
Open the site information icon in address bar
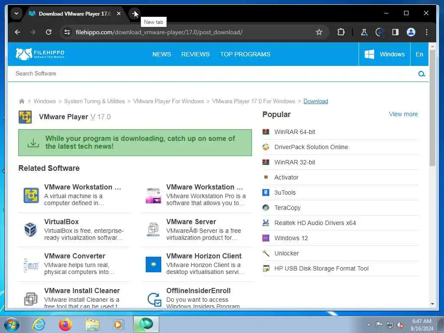(x=67, y=32)
